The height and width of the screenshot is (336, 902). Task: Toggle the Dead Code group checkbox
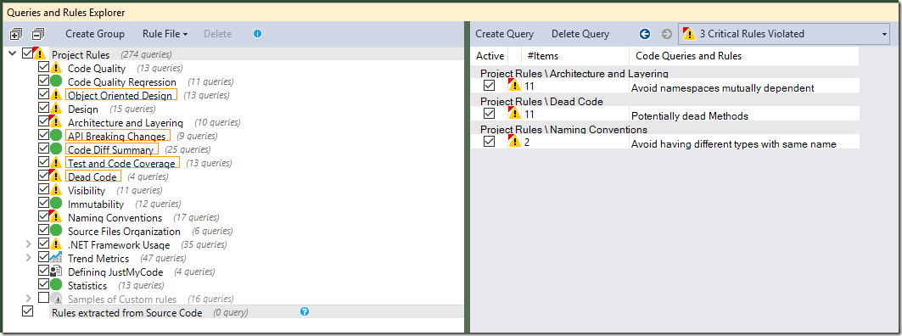click(44, 176)
